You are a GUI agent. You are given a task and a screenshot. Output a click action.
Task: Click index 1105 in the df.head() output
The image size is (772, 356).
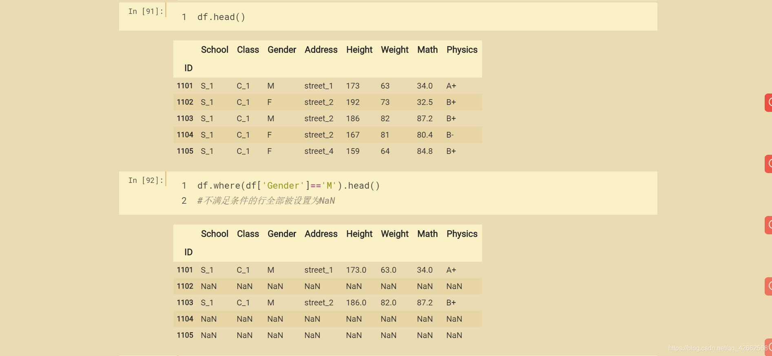pyautogui.click(x=185, y=151)
